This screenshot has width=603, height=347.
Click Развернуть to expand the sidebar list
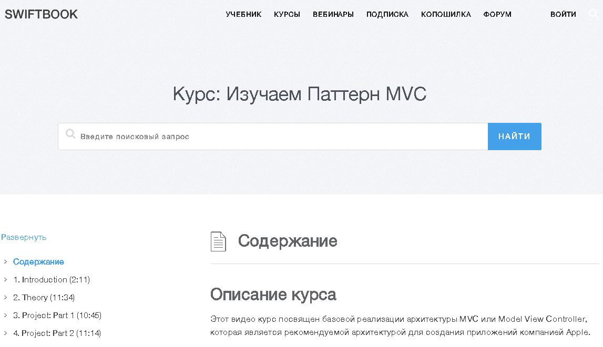[24, 237]
